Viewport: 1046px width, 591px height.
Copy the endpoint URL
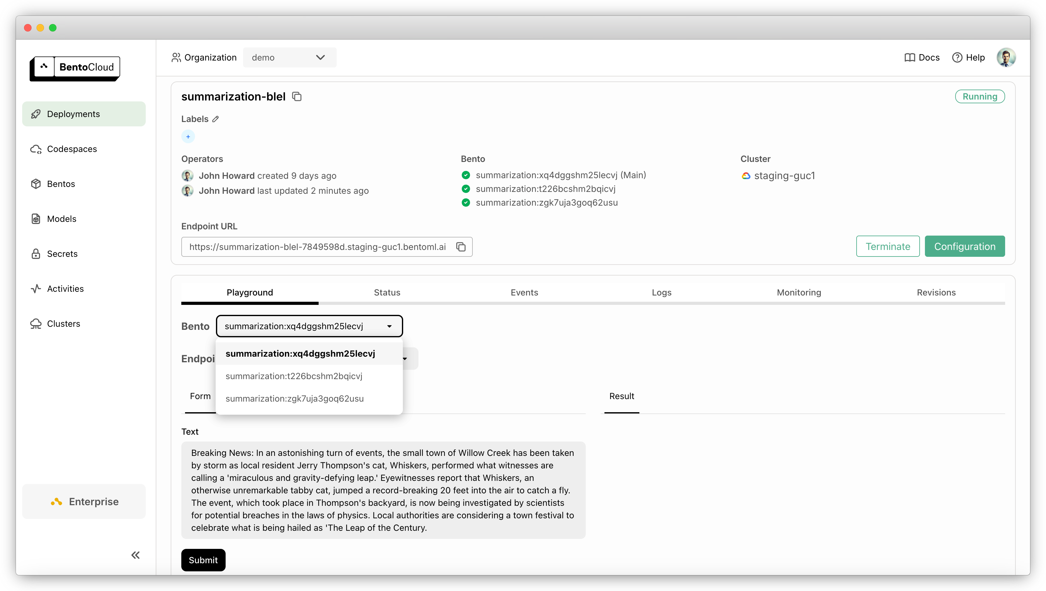(461, 247)
